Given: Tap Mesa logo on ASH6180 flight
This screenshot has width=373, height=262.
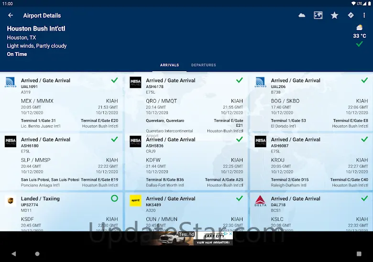Looking at the screenshot, I should click(x=11, y=142).
